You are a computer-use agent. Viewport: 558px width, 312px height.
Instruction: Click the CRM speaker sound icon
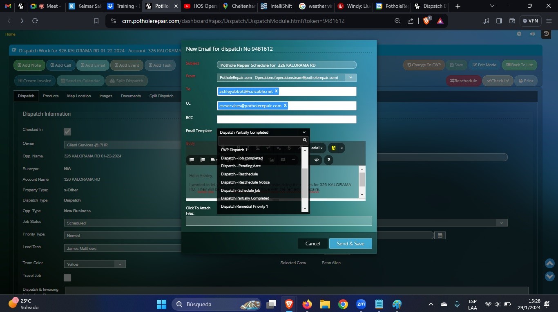pos(532,34)
